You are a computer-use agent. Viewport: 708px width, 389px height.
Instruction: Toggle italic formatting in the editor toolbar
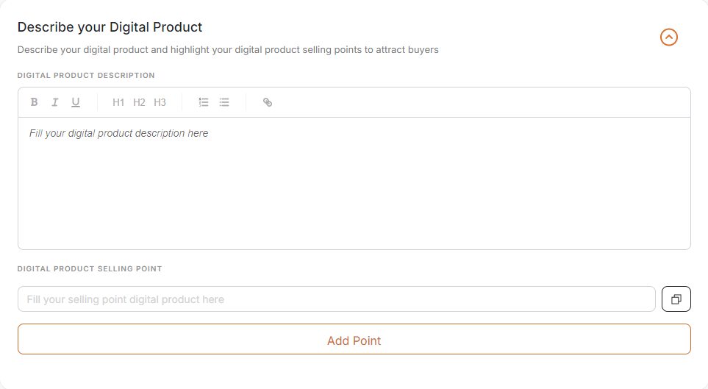[54, 102]
